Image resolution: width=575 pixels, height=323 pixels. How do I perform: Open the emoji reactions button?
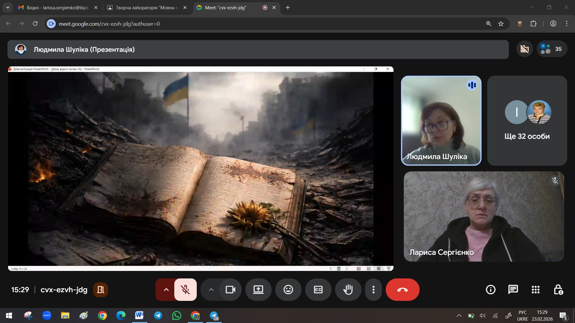pos(288,290)
